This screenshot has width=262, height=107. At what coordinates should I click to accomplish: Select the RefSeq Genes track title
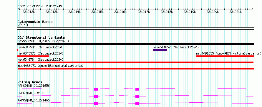30,82
